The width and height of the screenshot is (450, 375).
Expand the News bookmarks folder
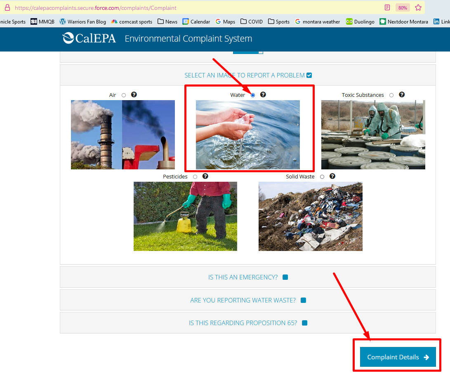tap(167, 21)
